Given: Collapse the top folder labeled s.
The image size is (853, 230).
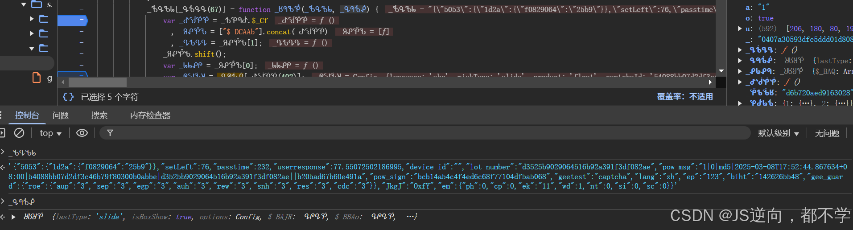Looking at the screenshot, I should [x=24, y=4].
